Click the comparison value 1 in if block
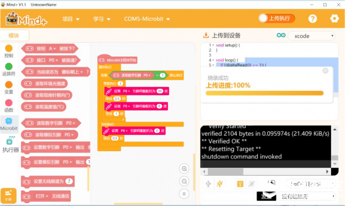346x206 pixels. pyautogui.click(x=162, y=76)
